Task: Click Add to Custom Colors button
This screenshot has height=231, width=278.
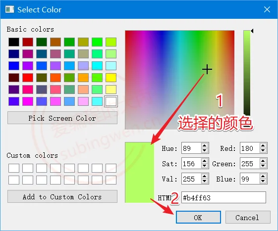Action: [62, 196]
